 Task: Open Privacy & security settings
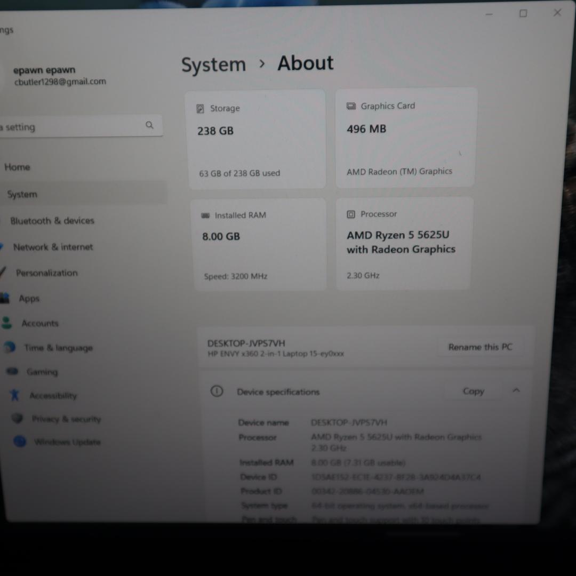[67, 419]
